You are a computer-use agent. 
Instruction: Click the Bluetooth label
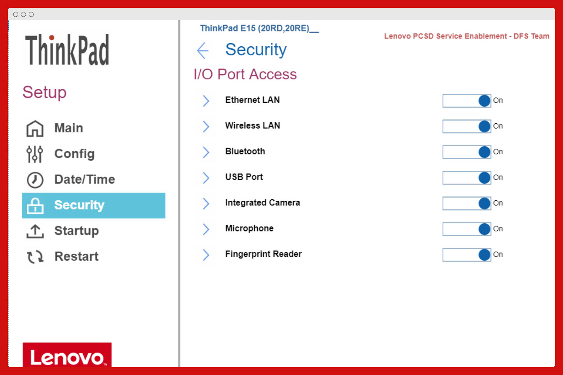coord(245,151)
